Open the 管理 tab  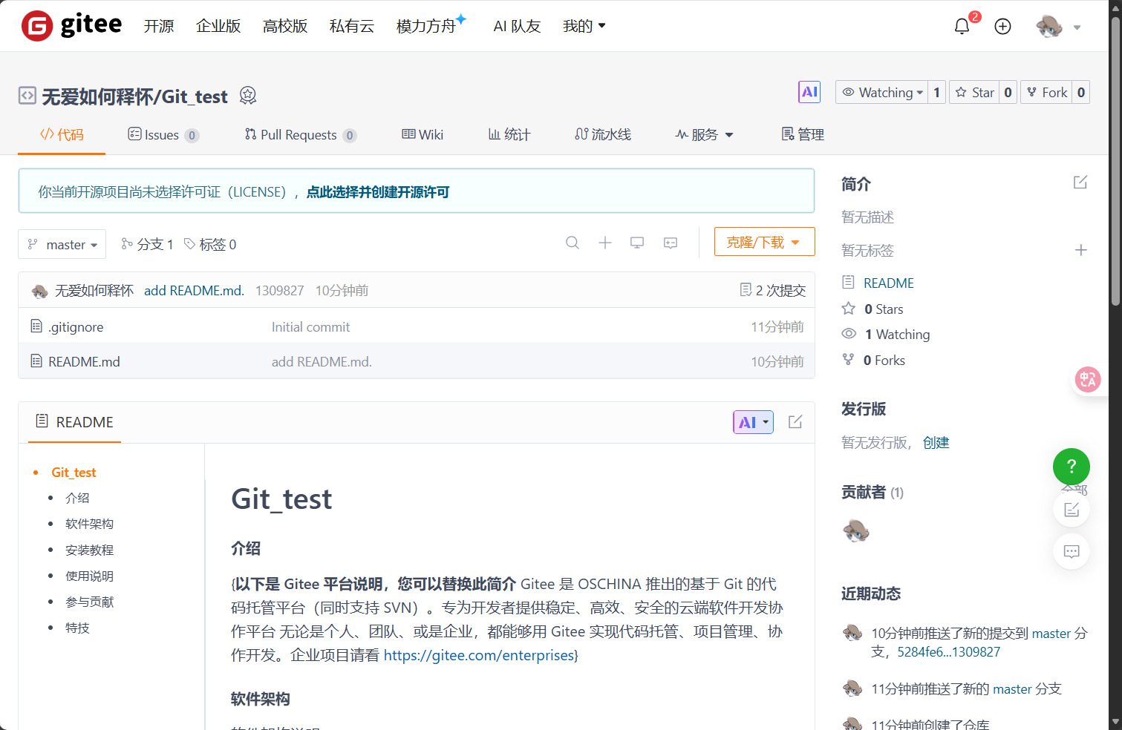(x=803, y=134)
